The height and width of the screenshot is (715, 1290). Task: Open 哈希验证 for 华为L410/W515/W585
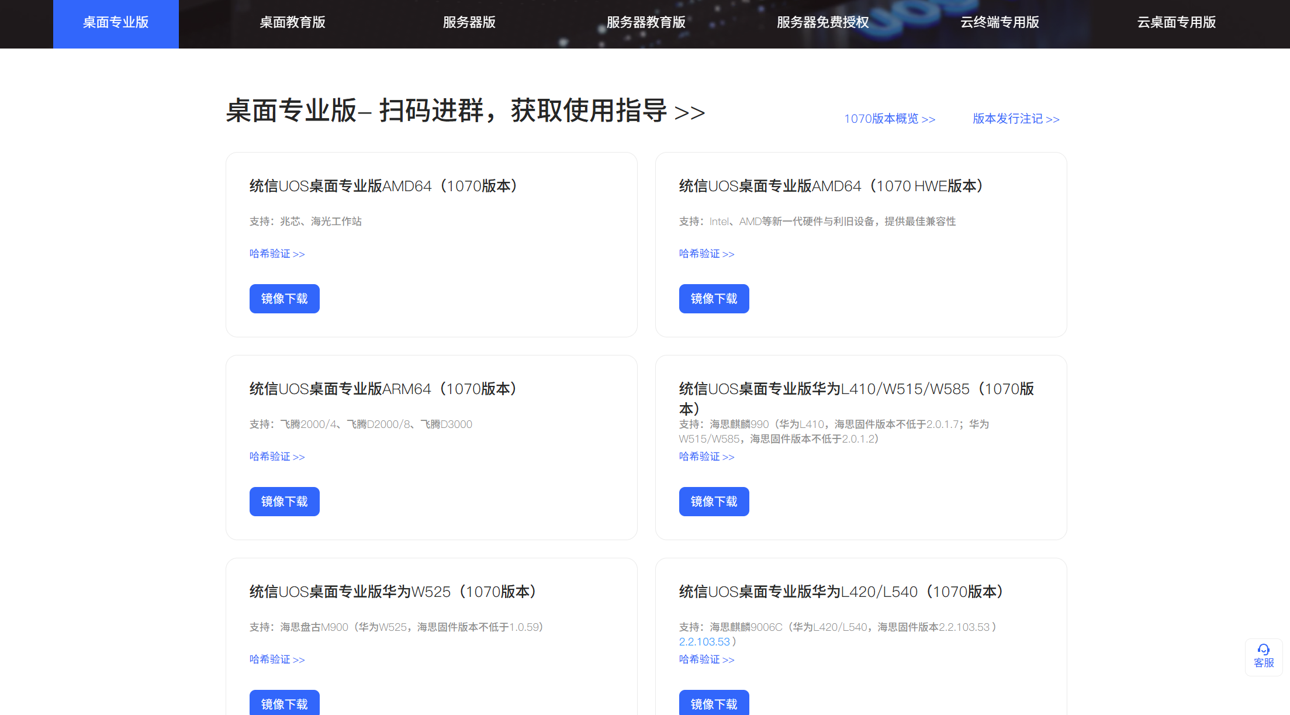coord(707,457)
